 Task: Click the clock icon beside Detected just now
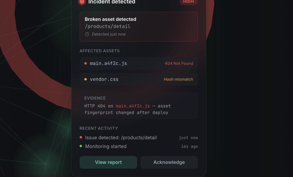87,34
